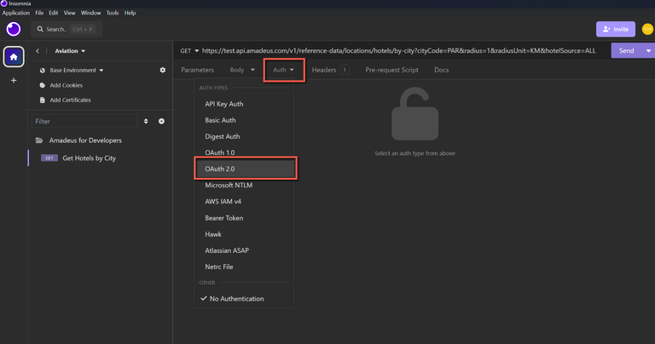Click the add request plus icon
Screen dimensions: 655x344
pyautogui.click(x=161, y=121)
